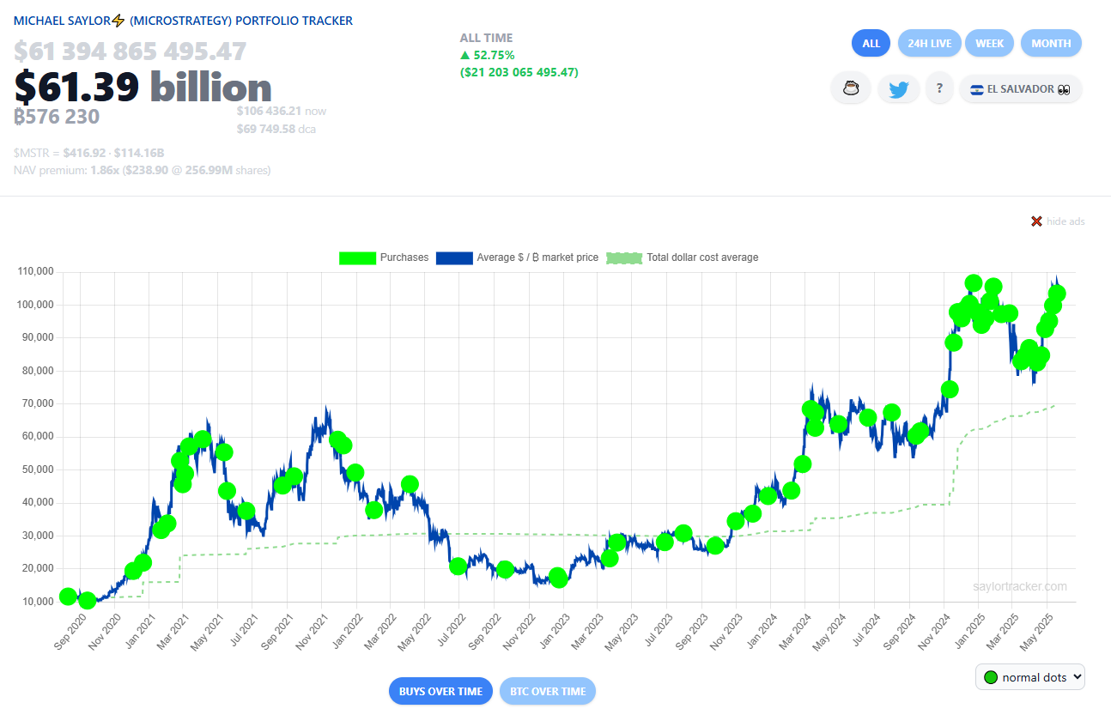Open the normal dots dropdown

pos(1030,676)
